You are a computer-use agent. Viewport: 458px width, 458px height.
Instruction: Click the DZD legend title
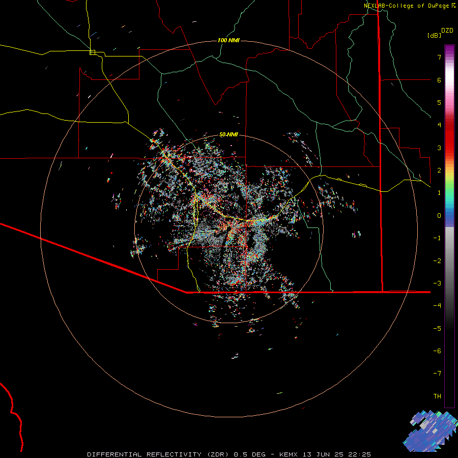coord(447,31)
